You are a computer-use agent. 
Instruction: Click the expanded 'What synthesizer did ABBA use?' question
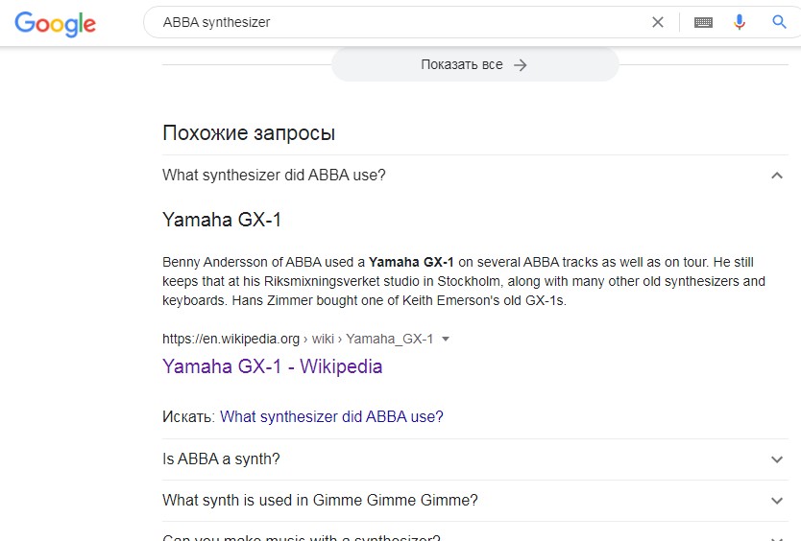tap(274, 176)
